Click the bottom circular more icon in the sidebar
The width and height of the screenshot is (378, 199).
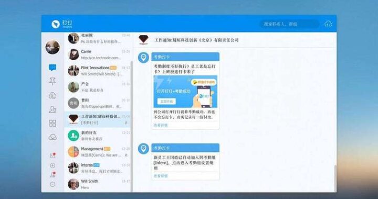click(52, 184)
